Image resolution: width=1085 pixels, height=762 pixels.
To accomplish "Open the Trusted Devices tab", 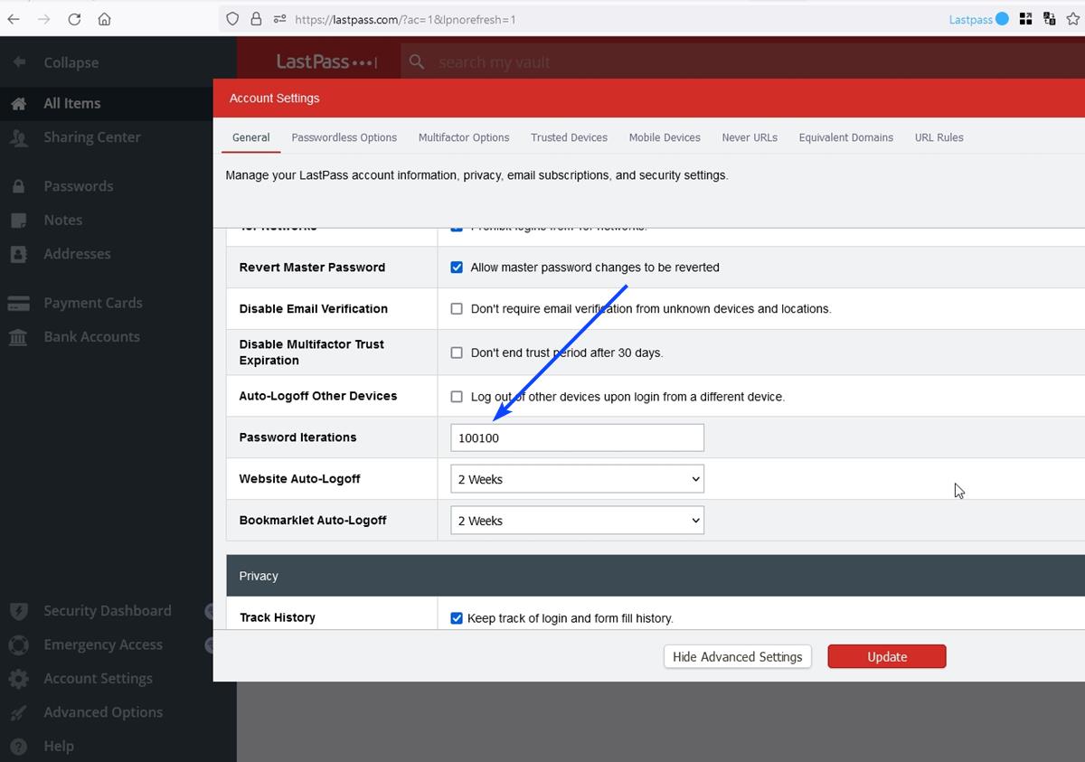I will pos(569,137).
